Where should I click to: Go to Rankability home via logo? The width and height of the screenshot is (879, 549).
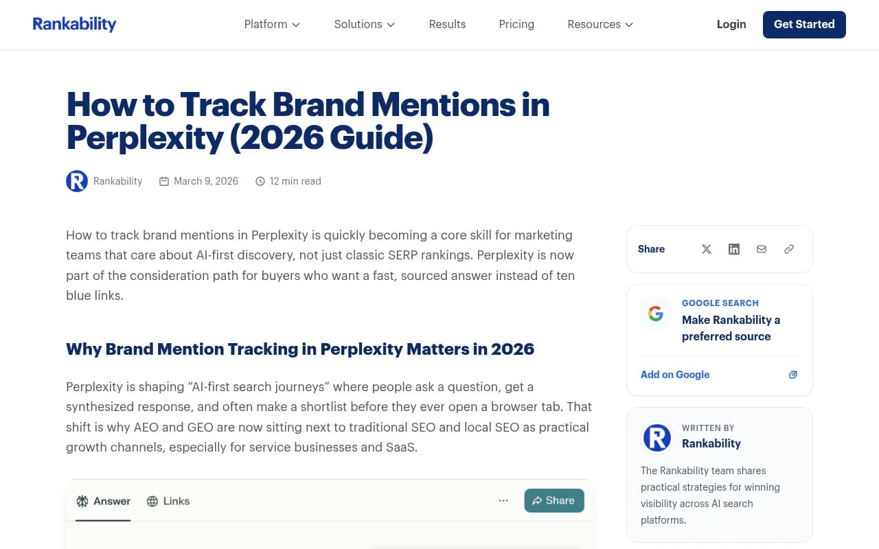[x=74, y=24]
